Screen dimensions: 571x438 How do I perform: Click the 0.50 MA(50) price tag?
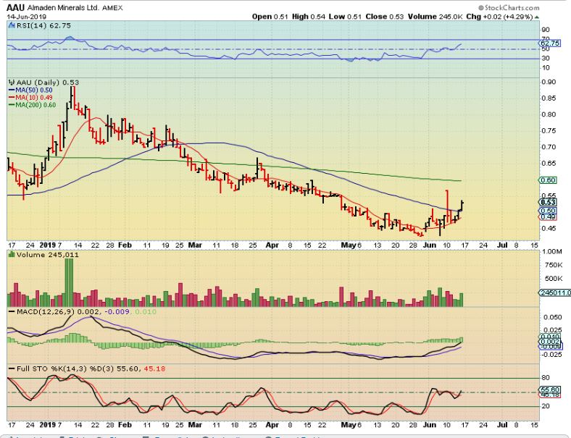pos(547,211)
